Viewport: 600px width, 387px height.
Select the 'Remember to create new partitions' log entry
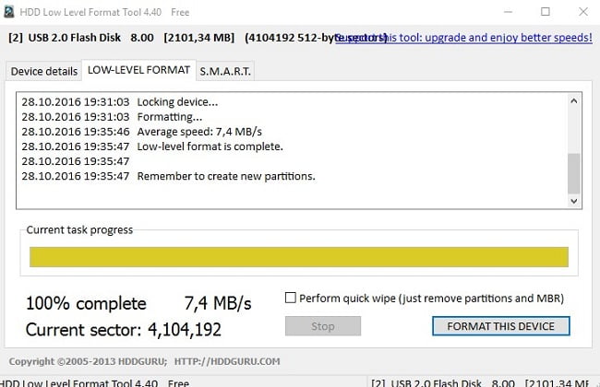(x=225, y=176)
